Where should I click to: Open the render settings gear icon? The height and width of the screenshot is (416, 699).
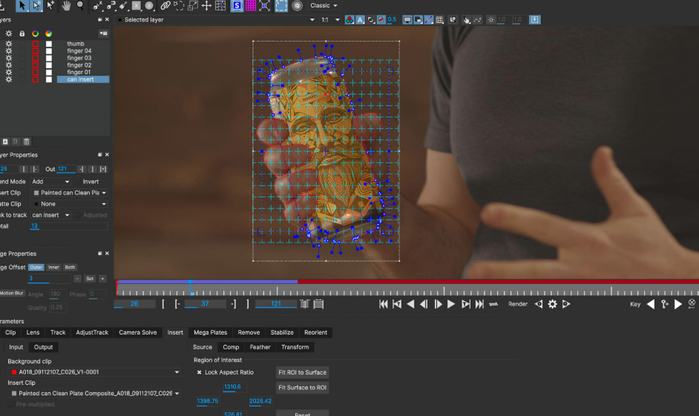[x=552, y=304]
